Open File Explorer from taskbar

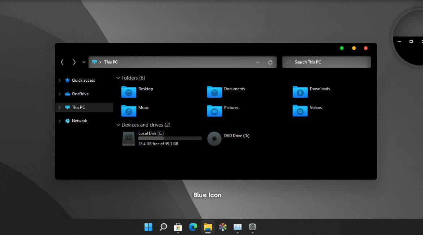coord(208,227)
